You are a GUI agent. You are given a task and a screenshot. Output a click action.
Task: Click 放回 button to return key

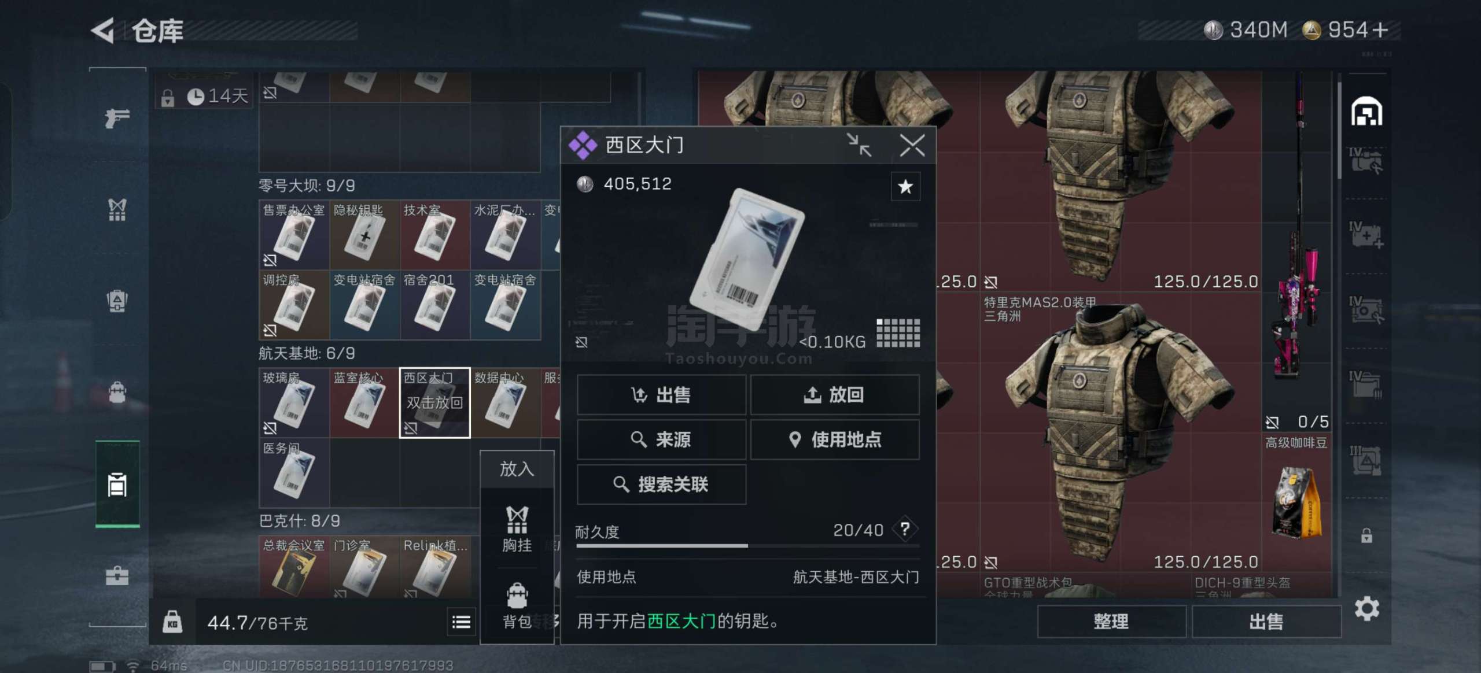tap(835, 394)
